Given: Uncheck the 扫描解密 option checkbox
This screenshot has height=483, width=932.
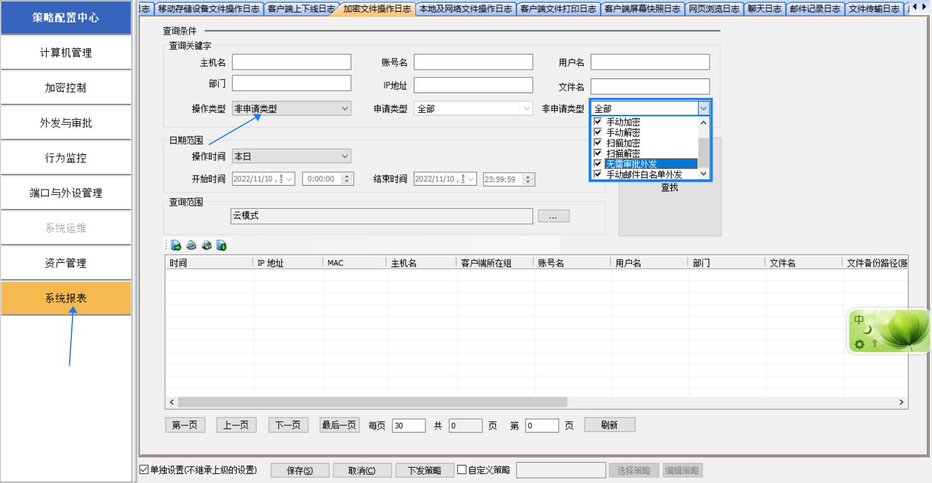Looking at the screenshot, I should pyautogui.click(x=598, y=153).
